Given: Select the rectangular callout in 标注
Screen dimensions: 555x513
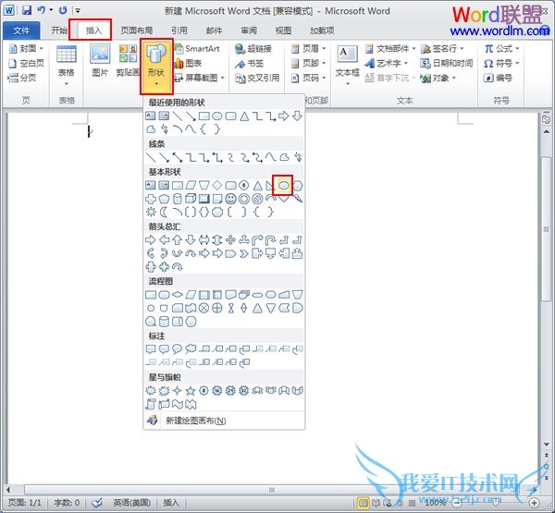Looking at the screenshot, I should (151, 349).
